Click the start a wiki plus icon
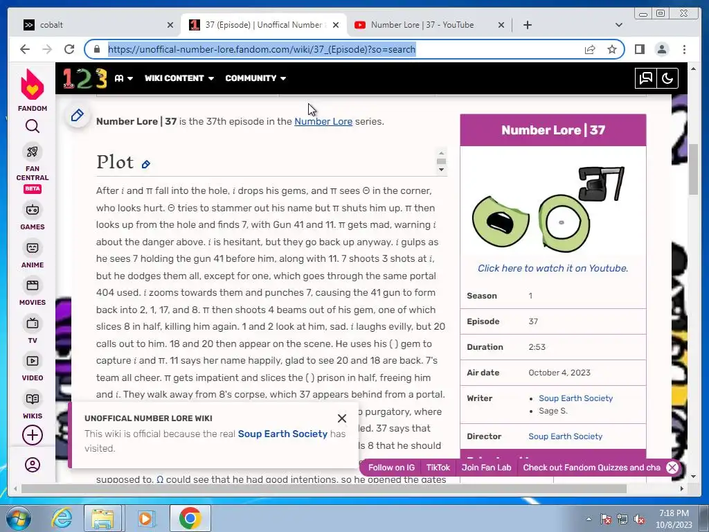This screenshot has width=709, height=532. coord(32,435)
